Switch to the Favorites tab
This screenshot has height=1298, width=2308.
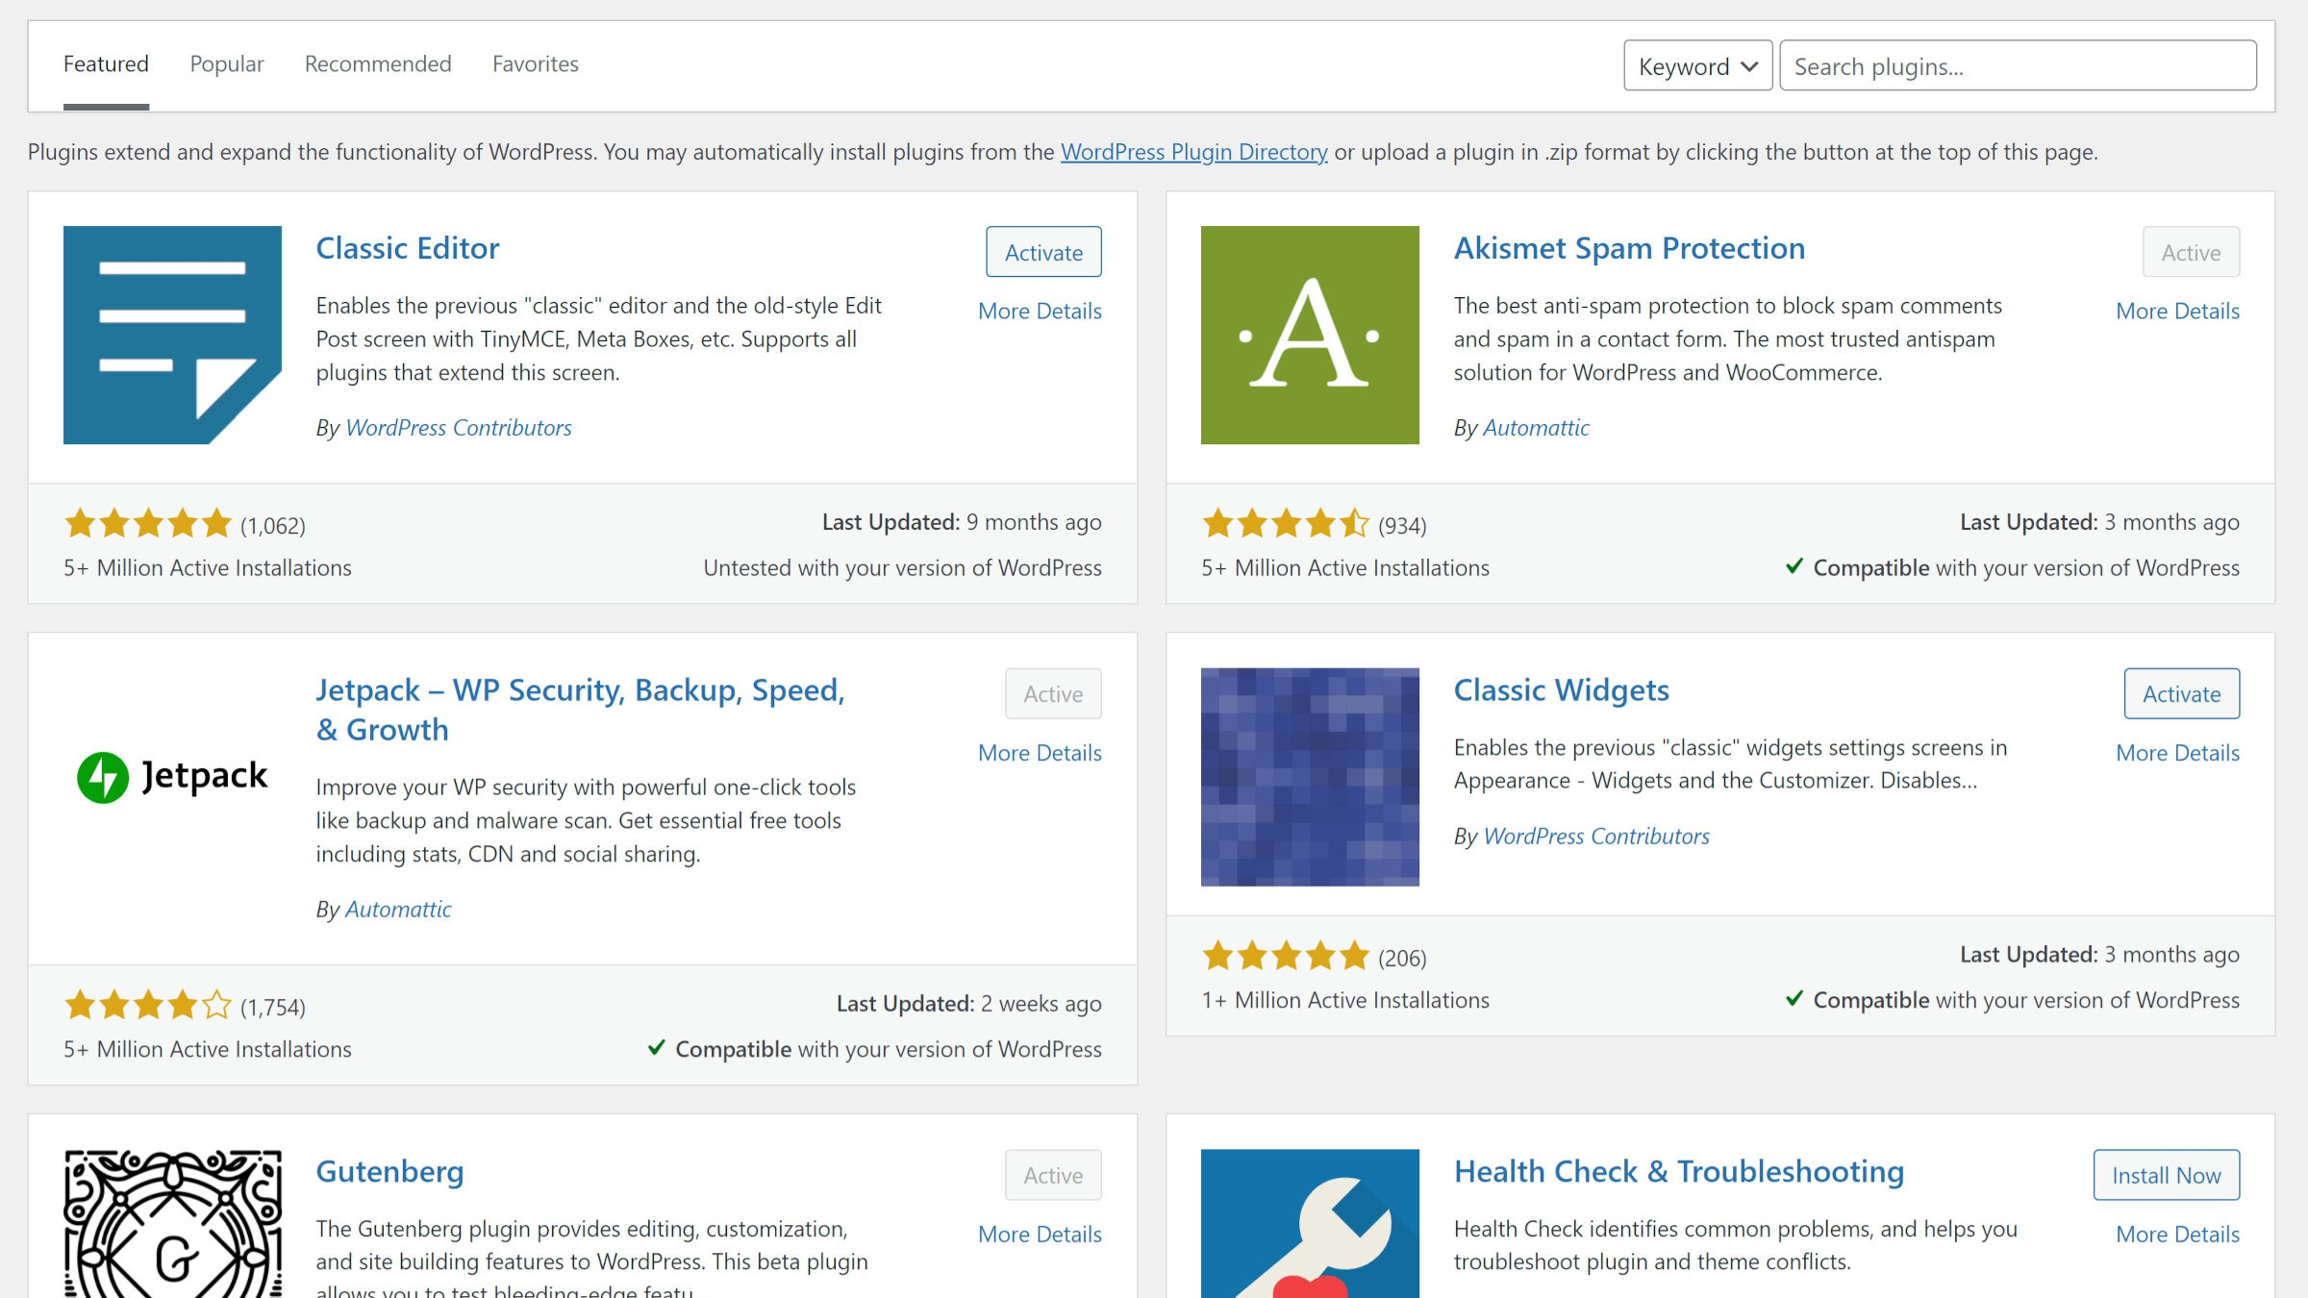(x=536, y=63)
